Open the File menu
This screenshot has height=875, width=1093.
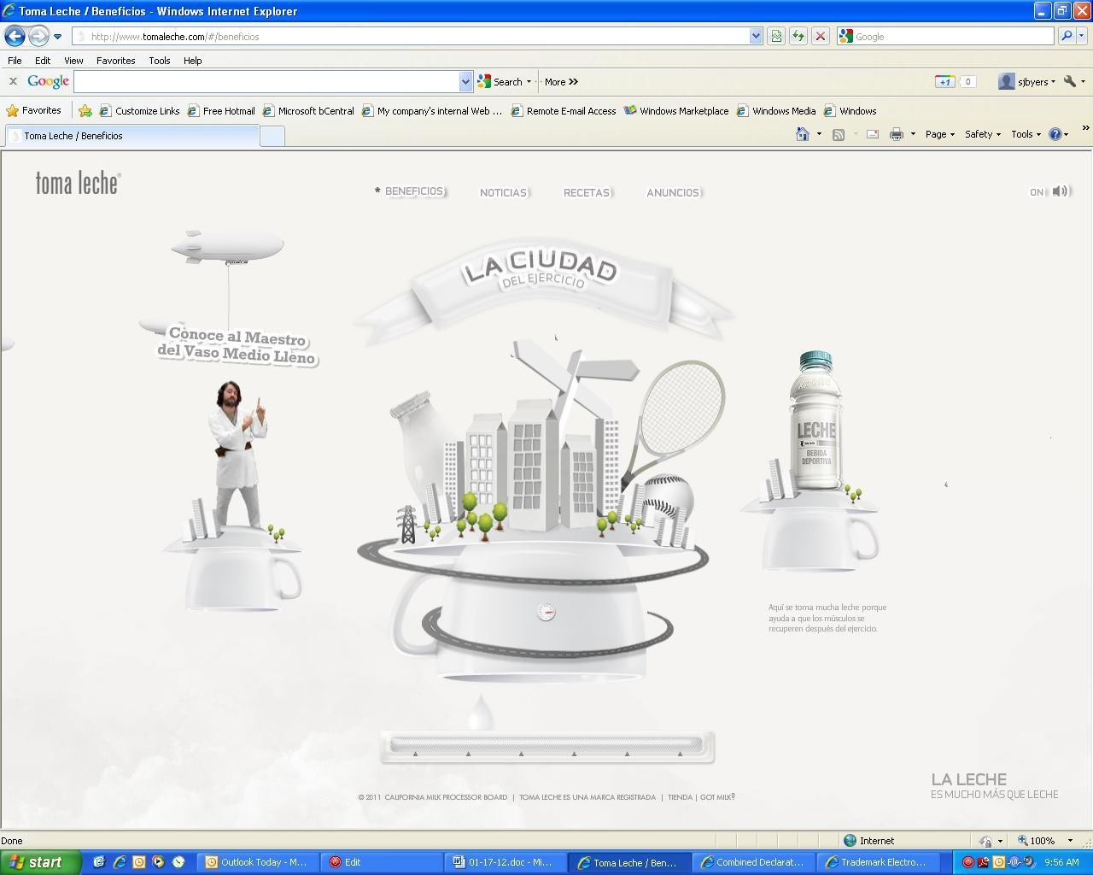point(15,61)
